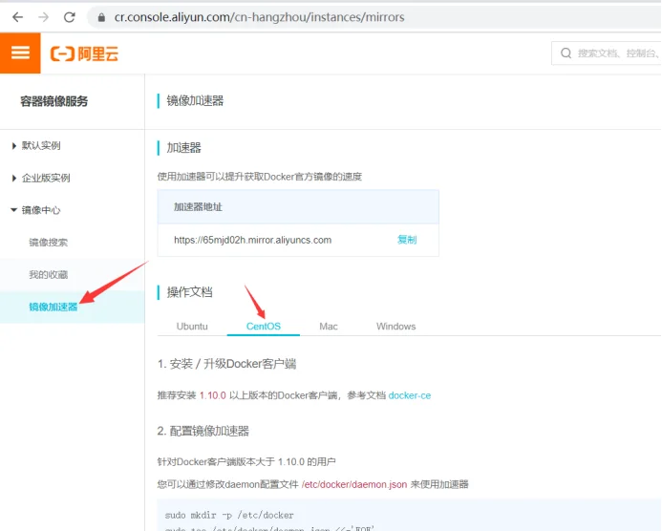Switch to the CentOS tab
662x531 pixels.
pyautogui.click(x=264, y=327)
